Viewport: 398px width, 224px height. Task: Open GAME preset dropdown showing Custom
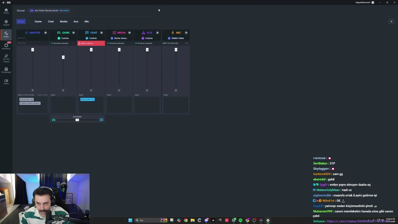coord(63,38)
